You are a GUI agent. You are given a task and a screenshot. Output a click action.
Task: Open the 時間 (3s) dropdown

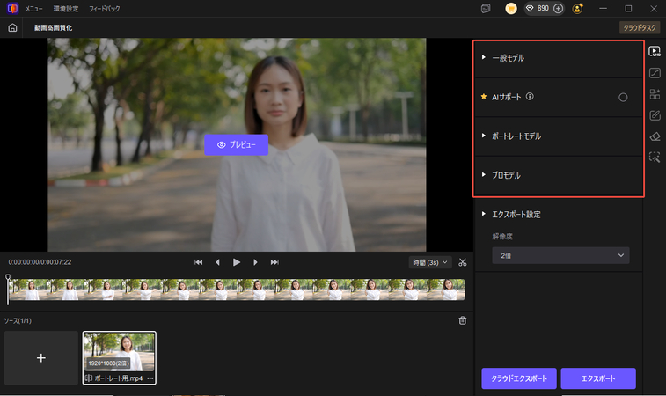click(430, 261)
